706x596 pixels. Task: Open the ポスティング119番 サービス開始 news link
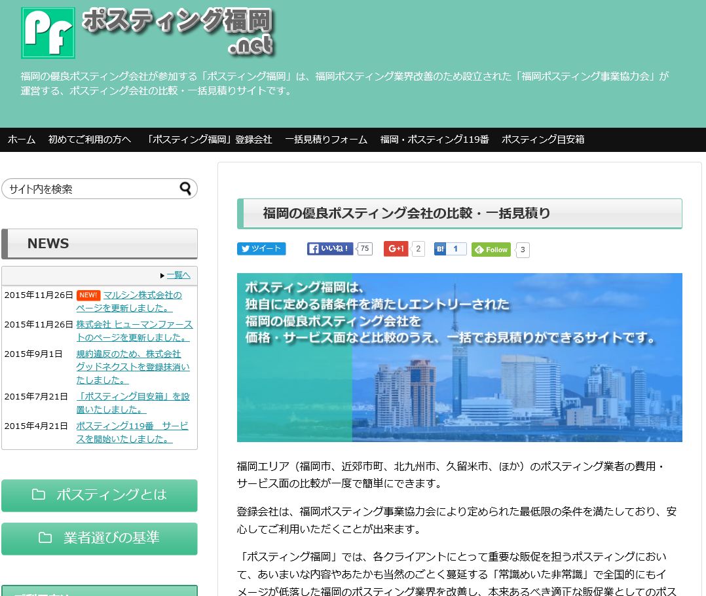(132, 432)
